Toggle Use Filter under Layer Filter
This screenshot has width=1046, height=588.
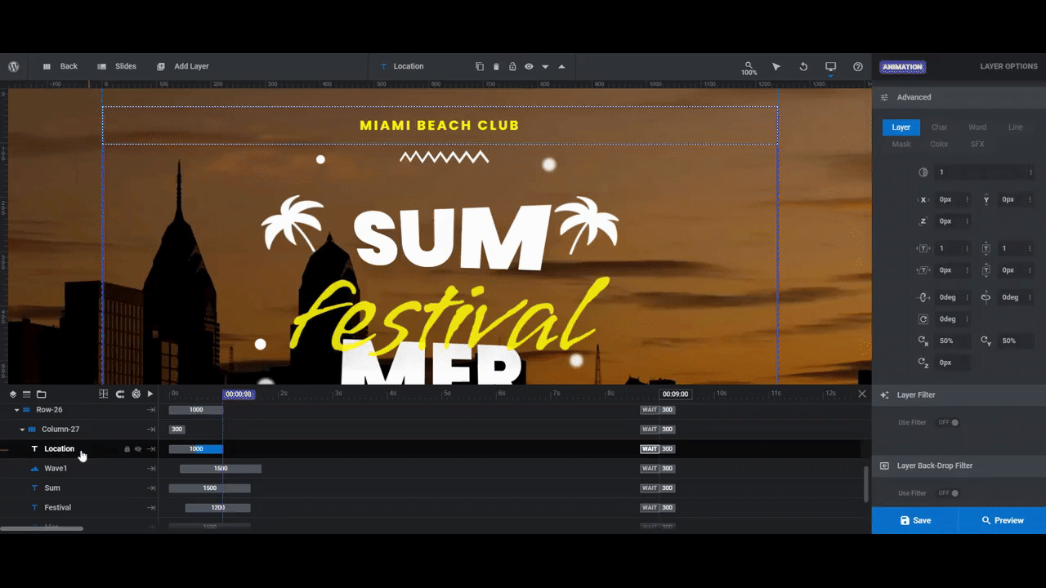pyautogui.click(x=949, y=422)
